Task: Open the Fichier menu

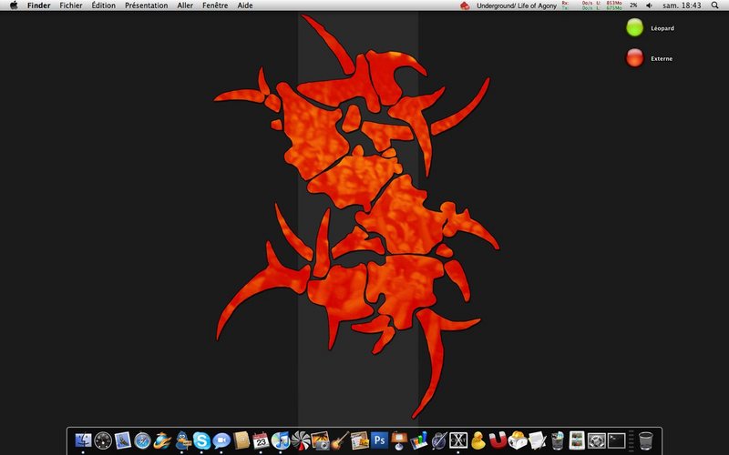Action: [71, 5]
